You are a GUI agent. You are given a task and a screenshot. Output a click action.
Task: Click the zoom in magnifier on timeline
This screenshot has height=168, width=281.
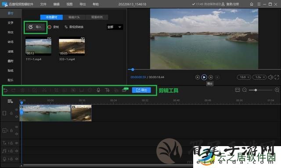(277, 90)
